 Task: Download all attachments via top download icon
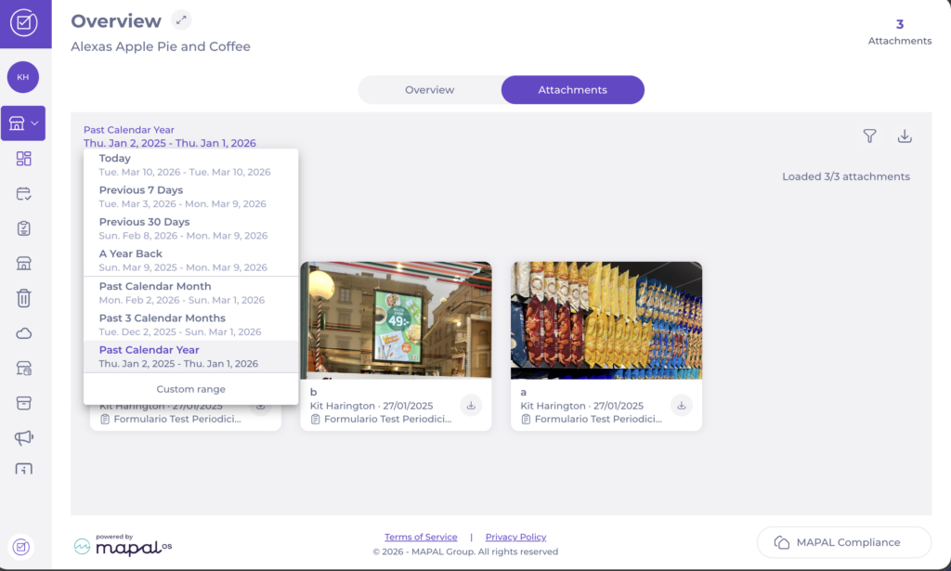click(x=905, y=136)
